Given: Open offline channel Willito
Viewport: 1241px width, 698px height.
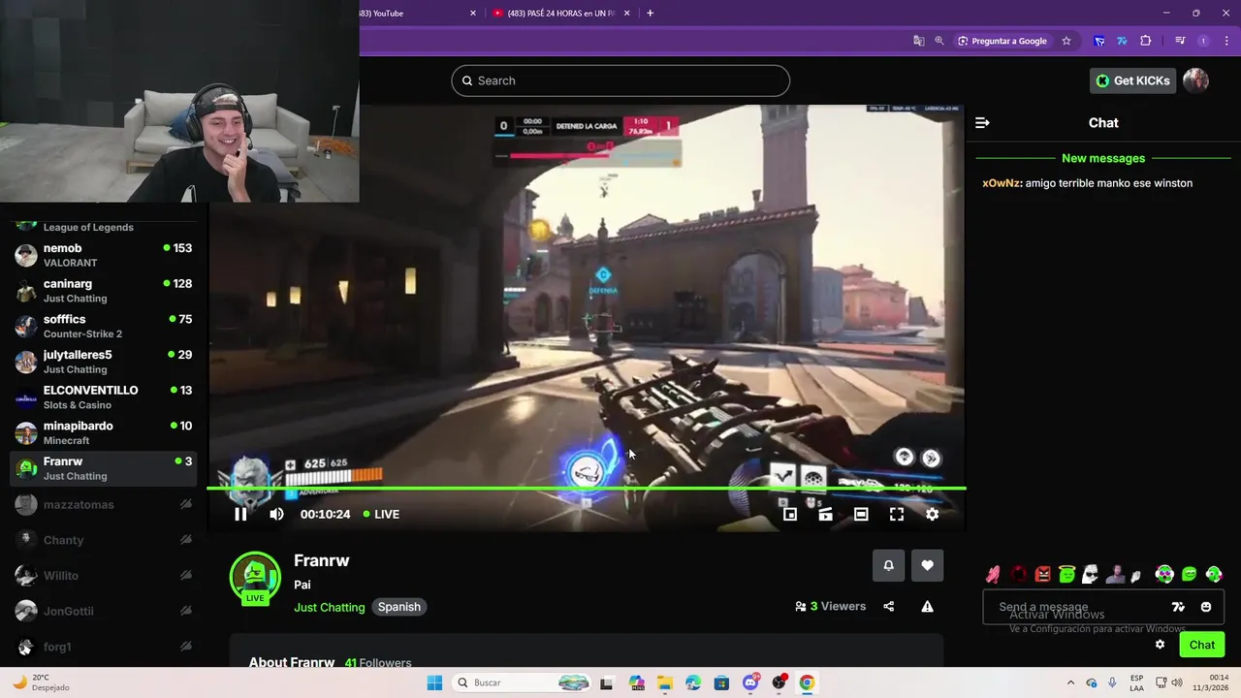Looking at the screenshot, I should pyautogui.click(x=103, y=575).
